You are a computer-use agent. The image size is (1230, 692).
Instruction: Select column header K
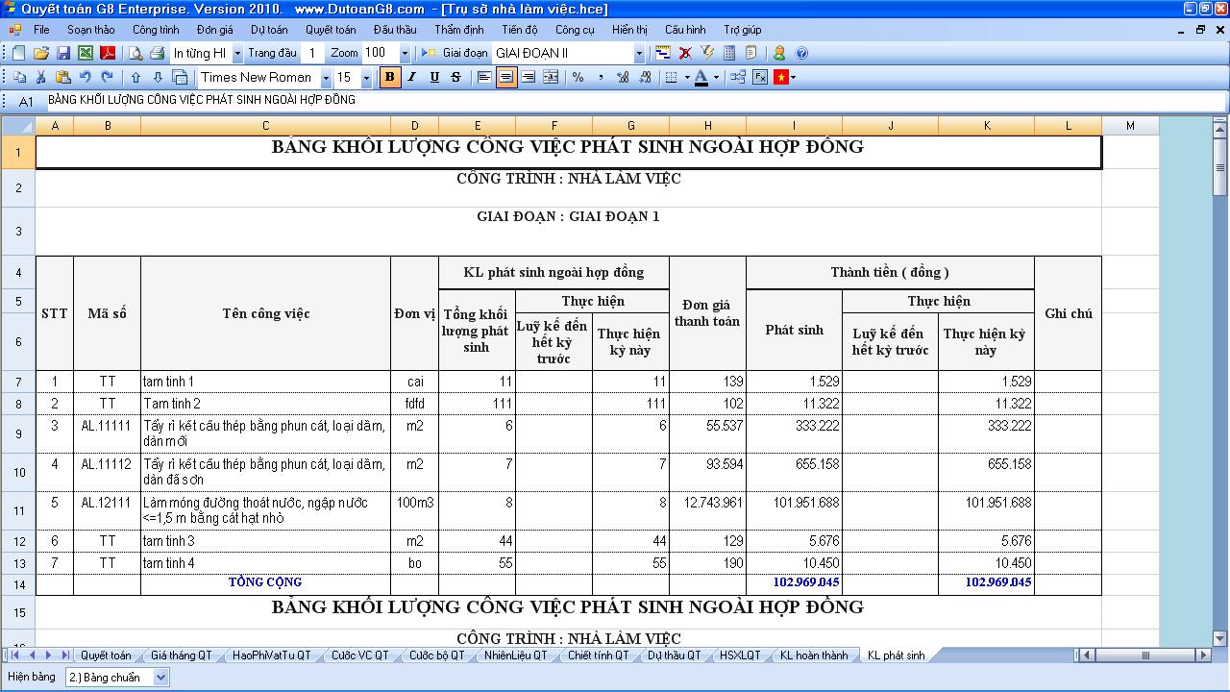(x=986, y=126)
